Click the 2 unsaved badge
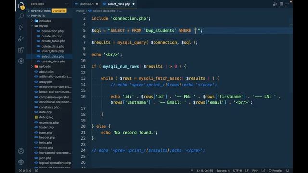 59,11
